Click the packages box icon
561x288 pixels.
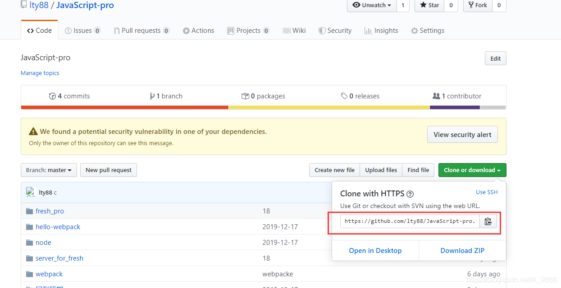pyautogui.click(x=245, y=96)
